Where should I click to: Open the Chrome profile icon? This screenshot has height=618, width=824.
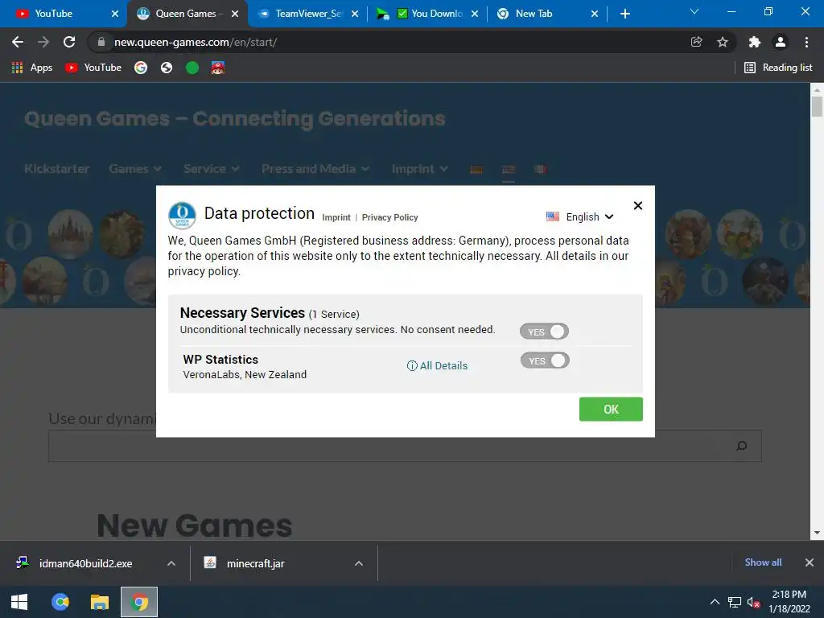[781, 42]
